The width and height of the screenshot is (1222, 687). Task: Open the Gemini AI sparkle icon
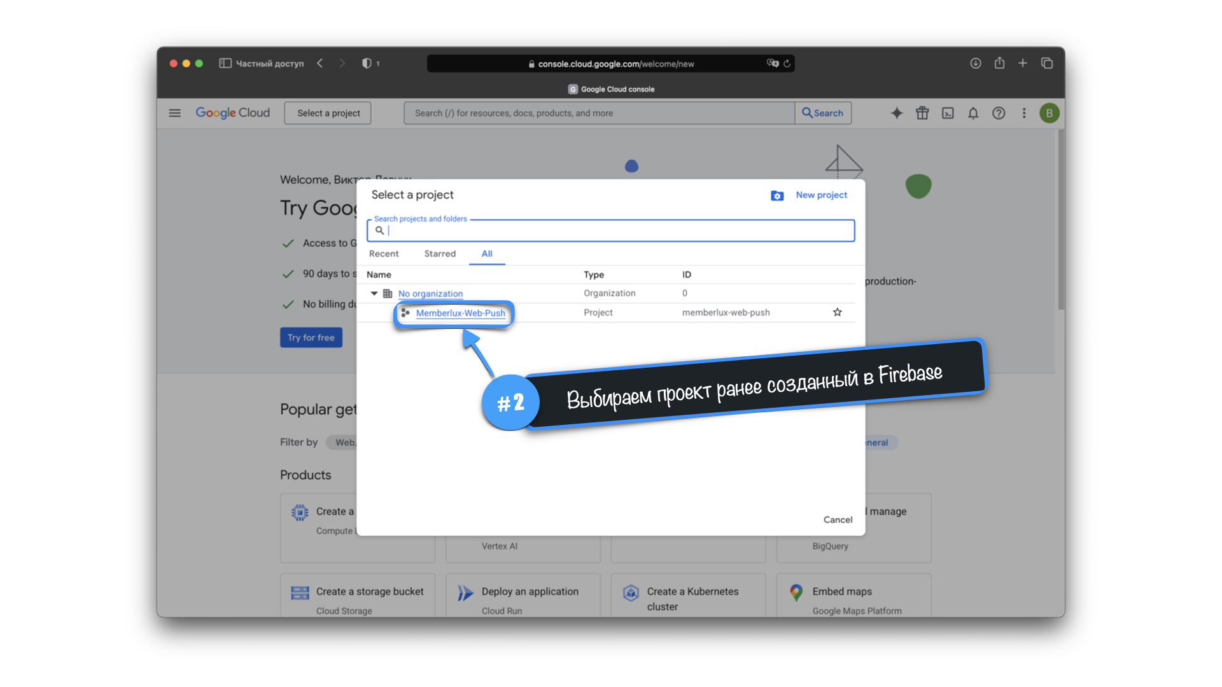coord(896,113)
